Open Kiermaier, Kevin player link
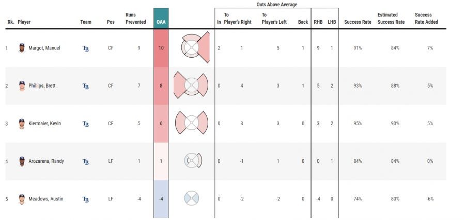The height and width of the screenshot is (220, 465). tap(45, 124)
